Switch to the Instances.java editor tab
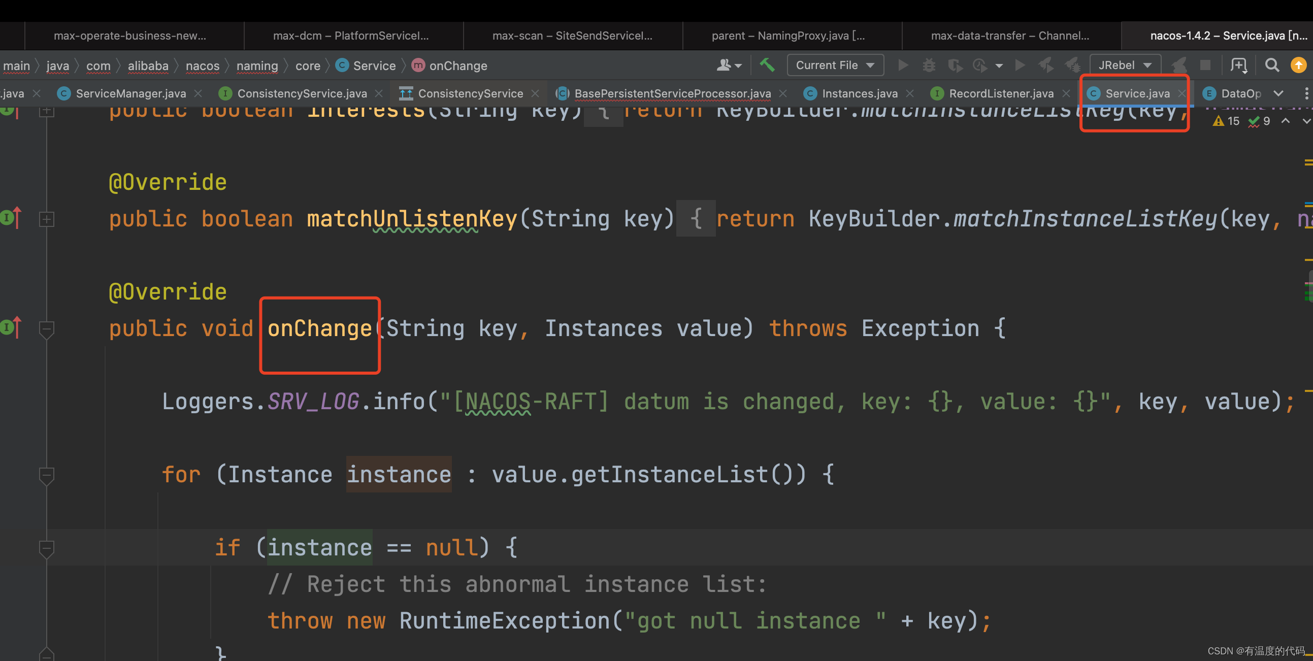This screenshot has height=661, width=1313. pos(860,93)
